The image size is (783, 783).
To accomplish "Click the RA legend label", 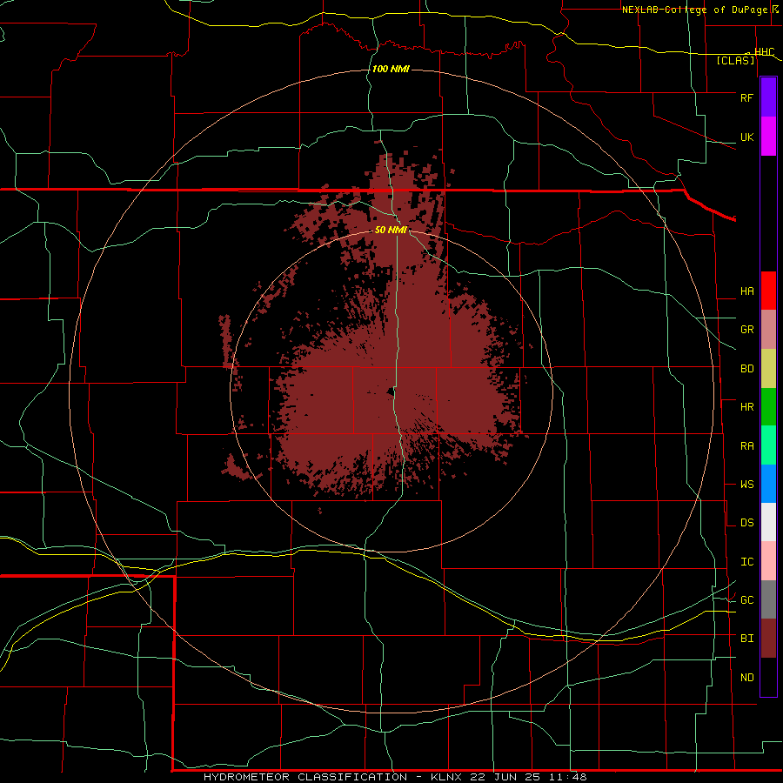I will click(x=747, y=446).
